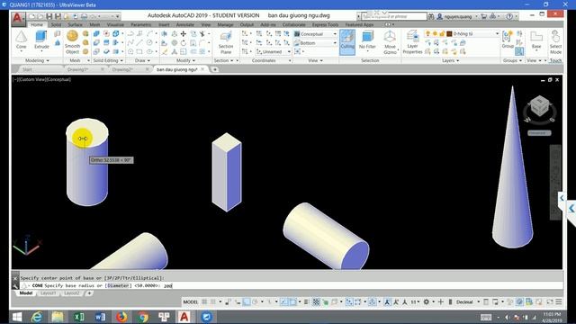Image resolution: width=576 pixels, height=324 pixels.
Task: Open Excel from the taskbar
Action: pos(79,317)
